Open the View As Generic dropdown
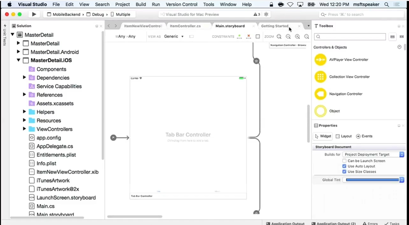The image size is (409, 225). (174, 36)
